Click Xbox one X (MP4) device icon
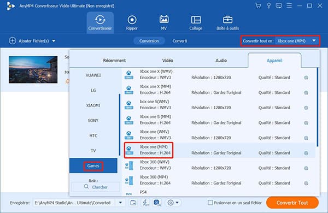This screenshot has width=328, height=213. point(129,90)
